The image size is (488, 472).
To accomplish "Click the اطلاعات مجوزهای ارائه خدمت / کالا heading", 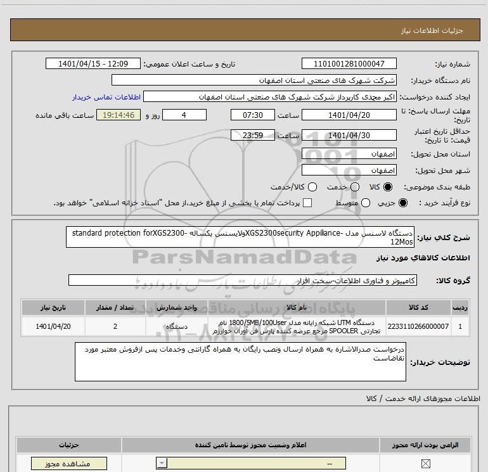I will (x=423, y=399).
